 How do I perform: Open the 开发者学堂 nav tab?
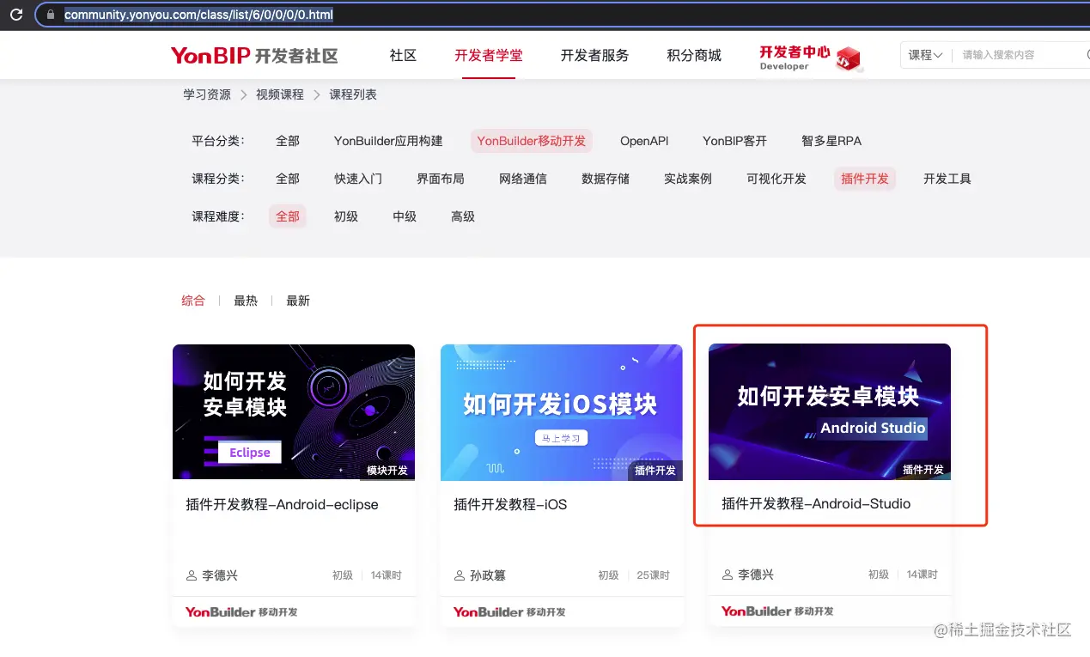[489, 55]
